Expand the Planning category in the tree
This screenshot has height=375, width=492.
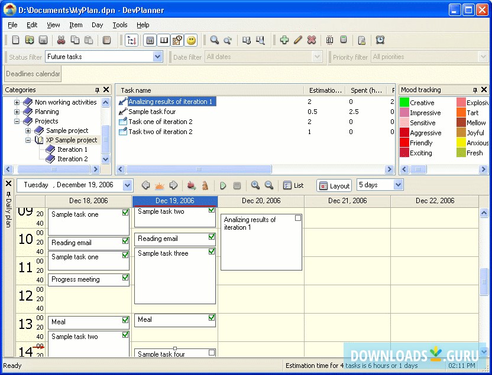pyautogui.click(x=16, y=111)
